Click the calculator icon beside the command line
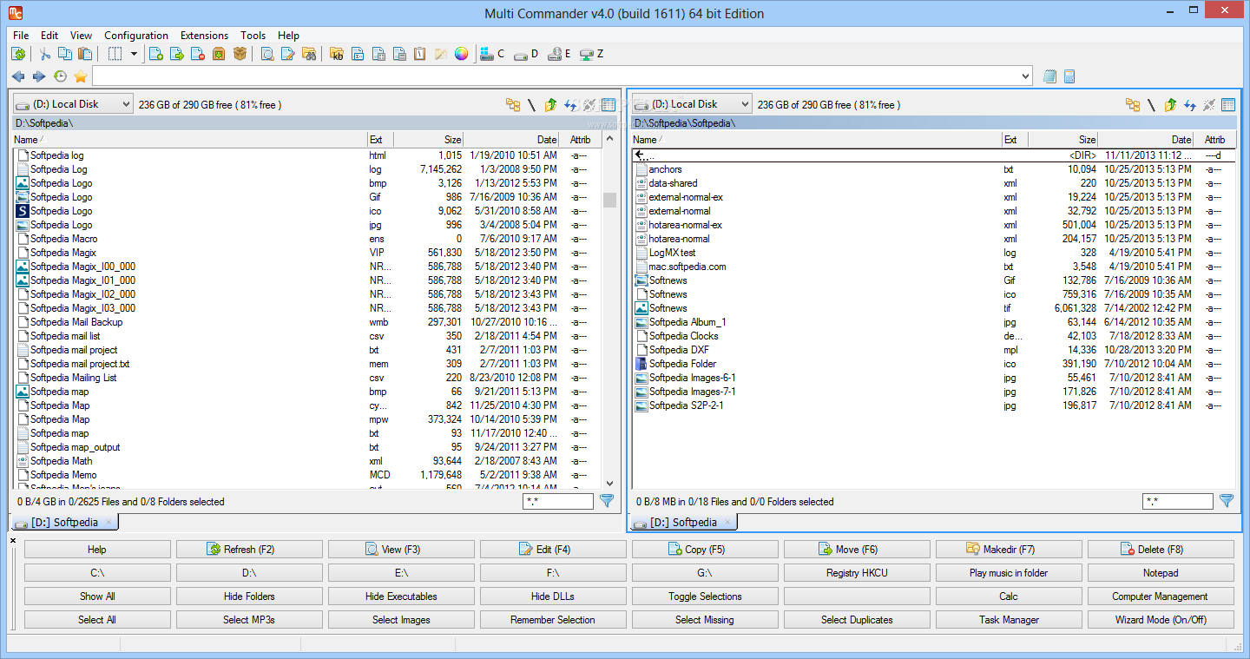Viewport: 1250px width, 659px height. [x=1069, y=76]
